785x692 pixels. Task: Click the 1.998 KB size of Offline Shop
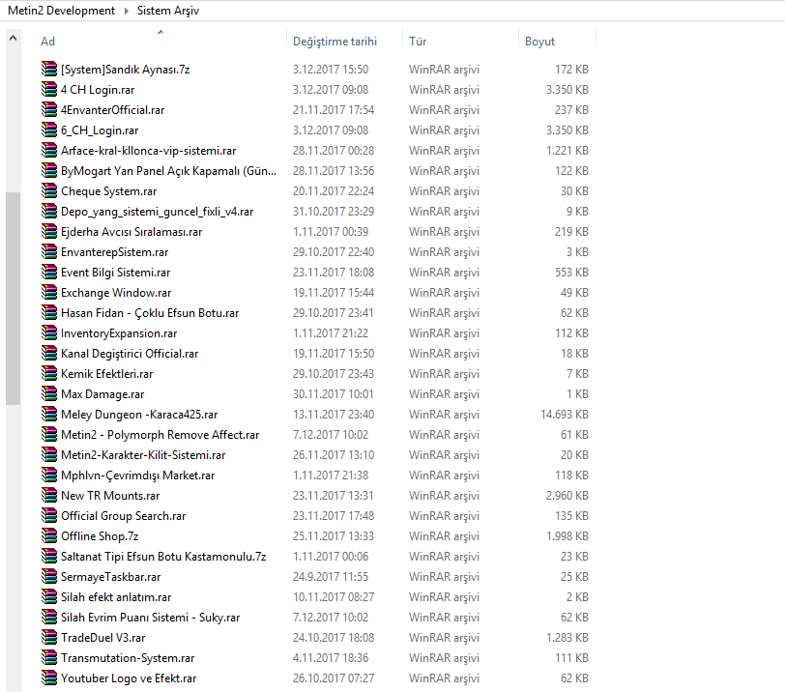567,535
